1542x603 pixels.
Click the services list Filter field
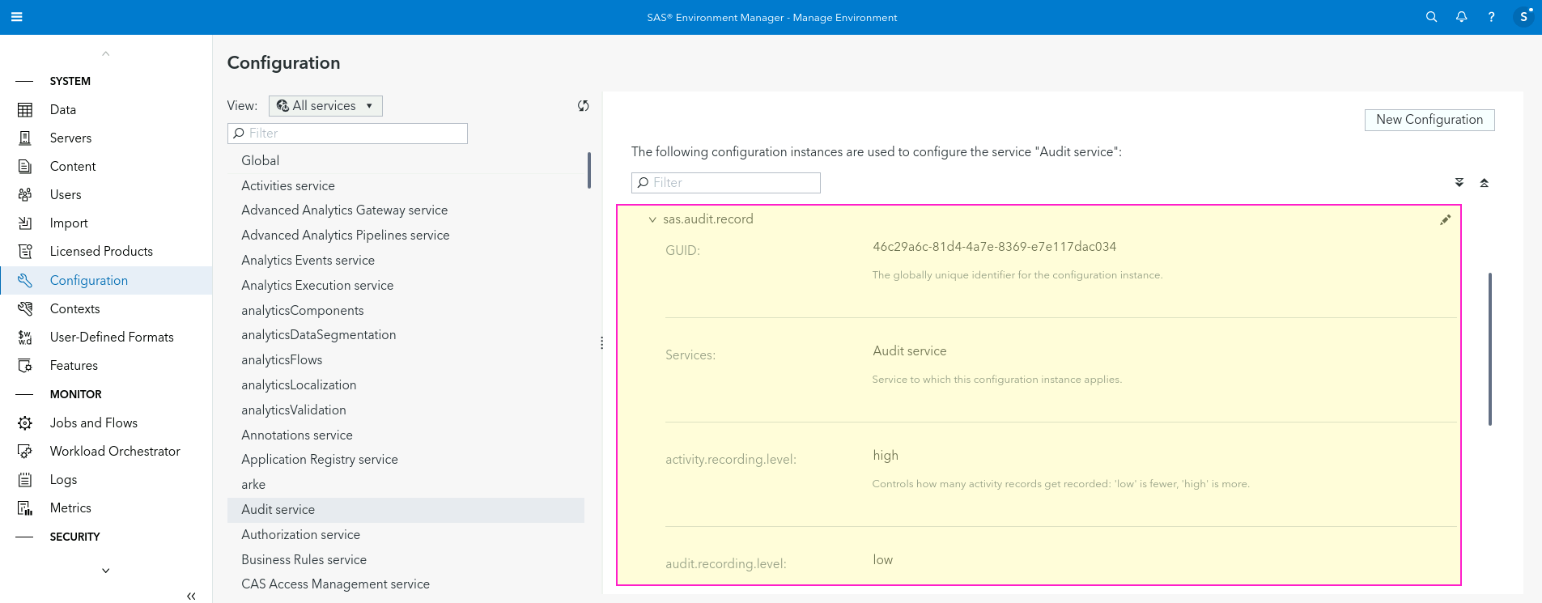[348, 134]
